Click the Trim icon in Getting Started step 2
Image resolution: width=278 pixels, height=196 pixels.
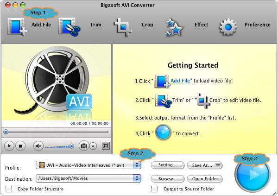point(163,101)
